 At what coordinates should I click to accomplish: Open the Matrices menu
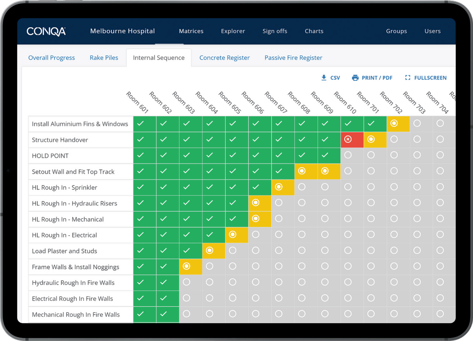click(x=191, y=31)
